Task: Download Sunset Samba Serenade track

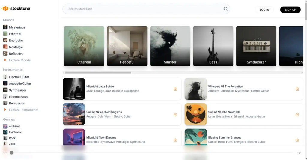Action: [297, 115]
